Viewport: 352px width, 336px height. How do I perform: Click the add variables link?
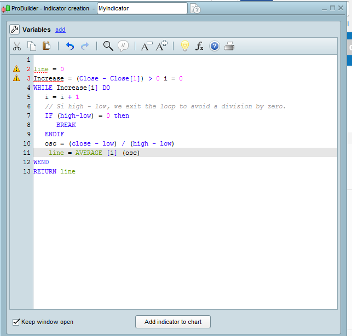coord(60,30)
